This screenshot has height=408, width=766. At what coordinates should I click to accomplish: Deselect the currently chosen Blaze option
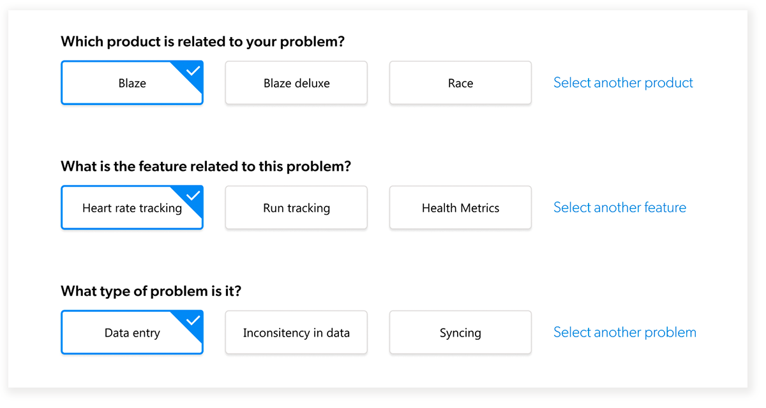pyautogui.click(x=131, y=83)
